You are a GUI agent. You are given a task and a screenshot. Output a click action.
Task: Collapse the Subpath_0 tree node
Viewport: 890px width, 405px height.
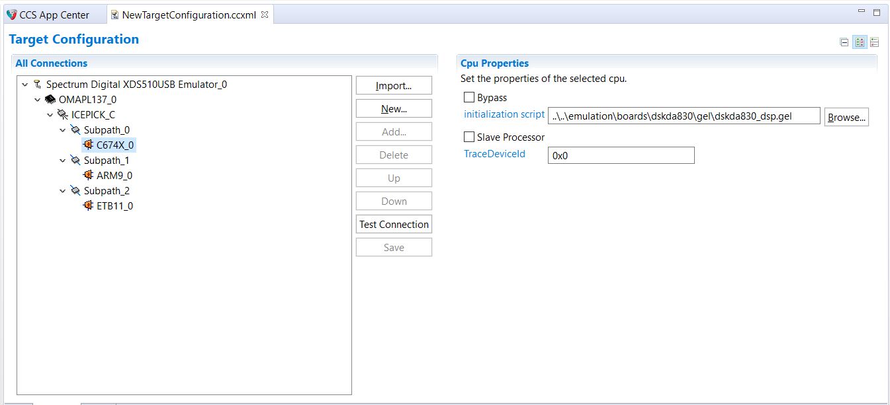point(62,130)
